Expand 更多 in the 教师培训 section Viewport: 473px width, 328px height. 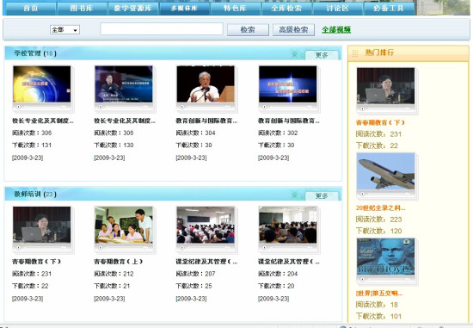322,196
